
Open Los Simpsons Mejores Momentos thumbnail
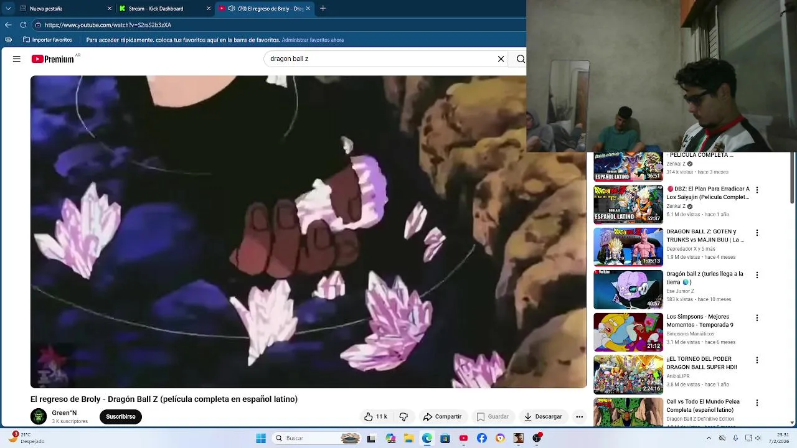tap(628, 332)
